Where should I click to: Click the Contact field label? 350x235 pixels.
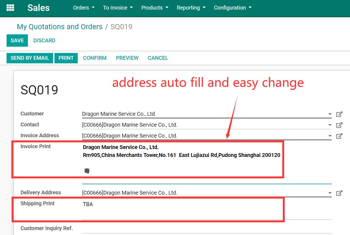tap(30, 124)
